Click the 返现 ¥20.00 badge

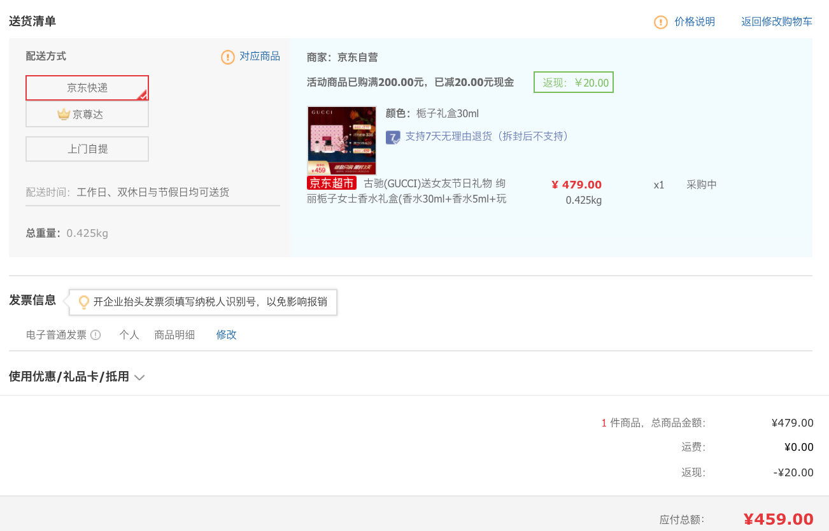click(574, 83)
